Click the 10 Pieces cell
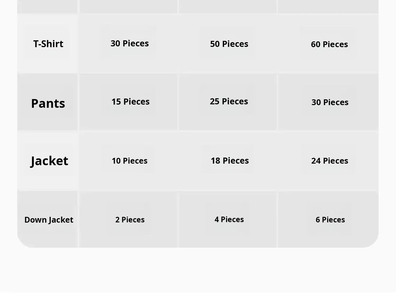This screenshot has height=308, width=396. (130, 161)
